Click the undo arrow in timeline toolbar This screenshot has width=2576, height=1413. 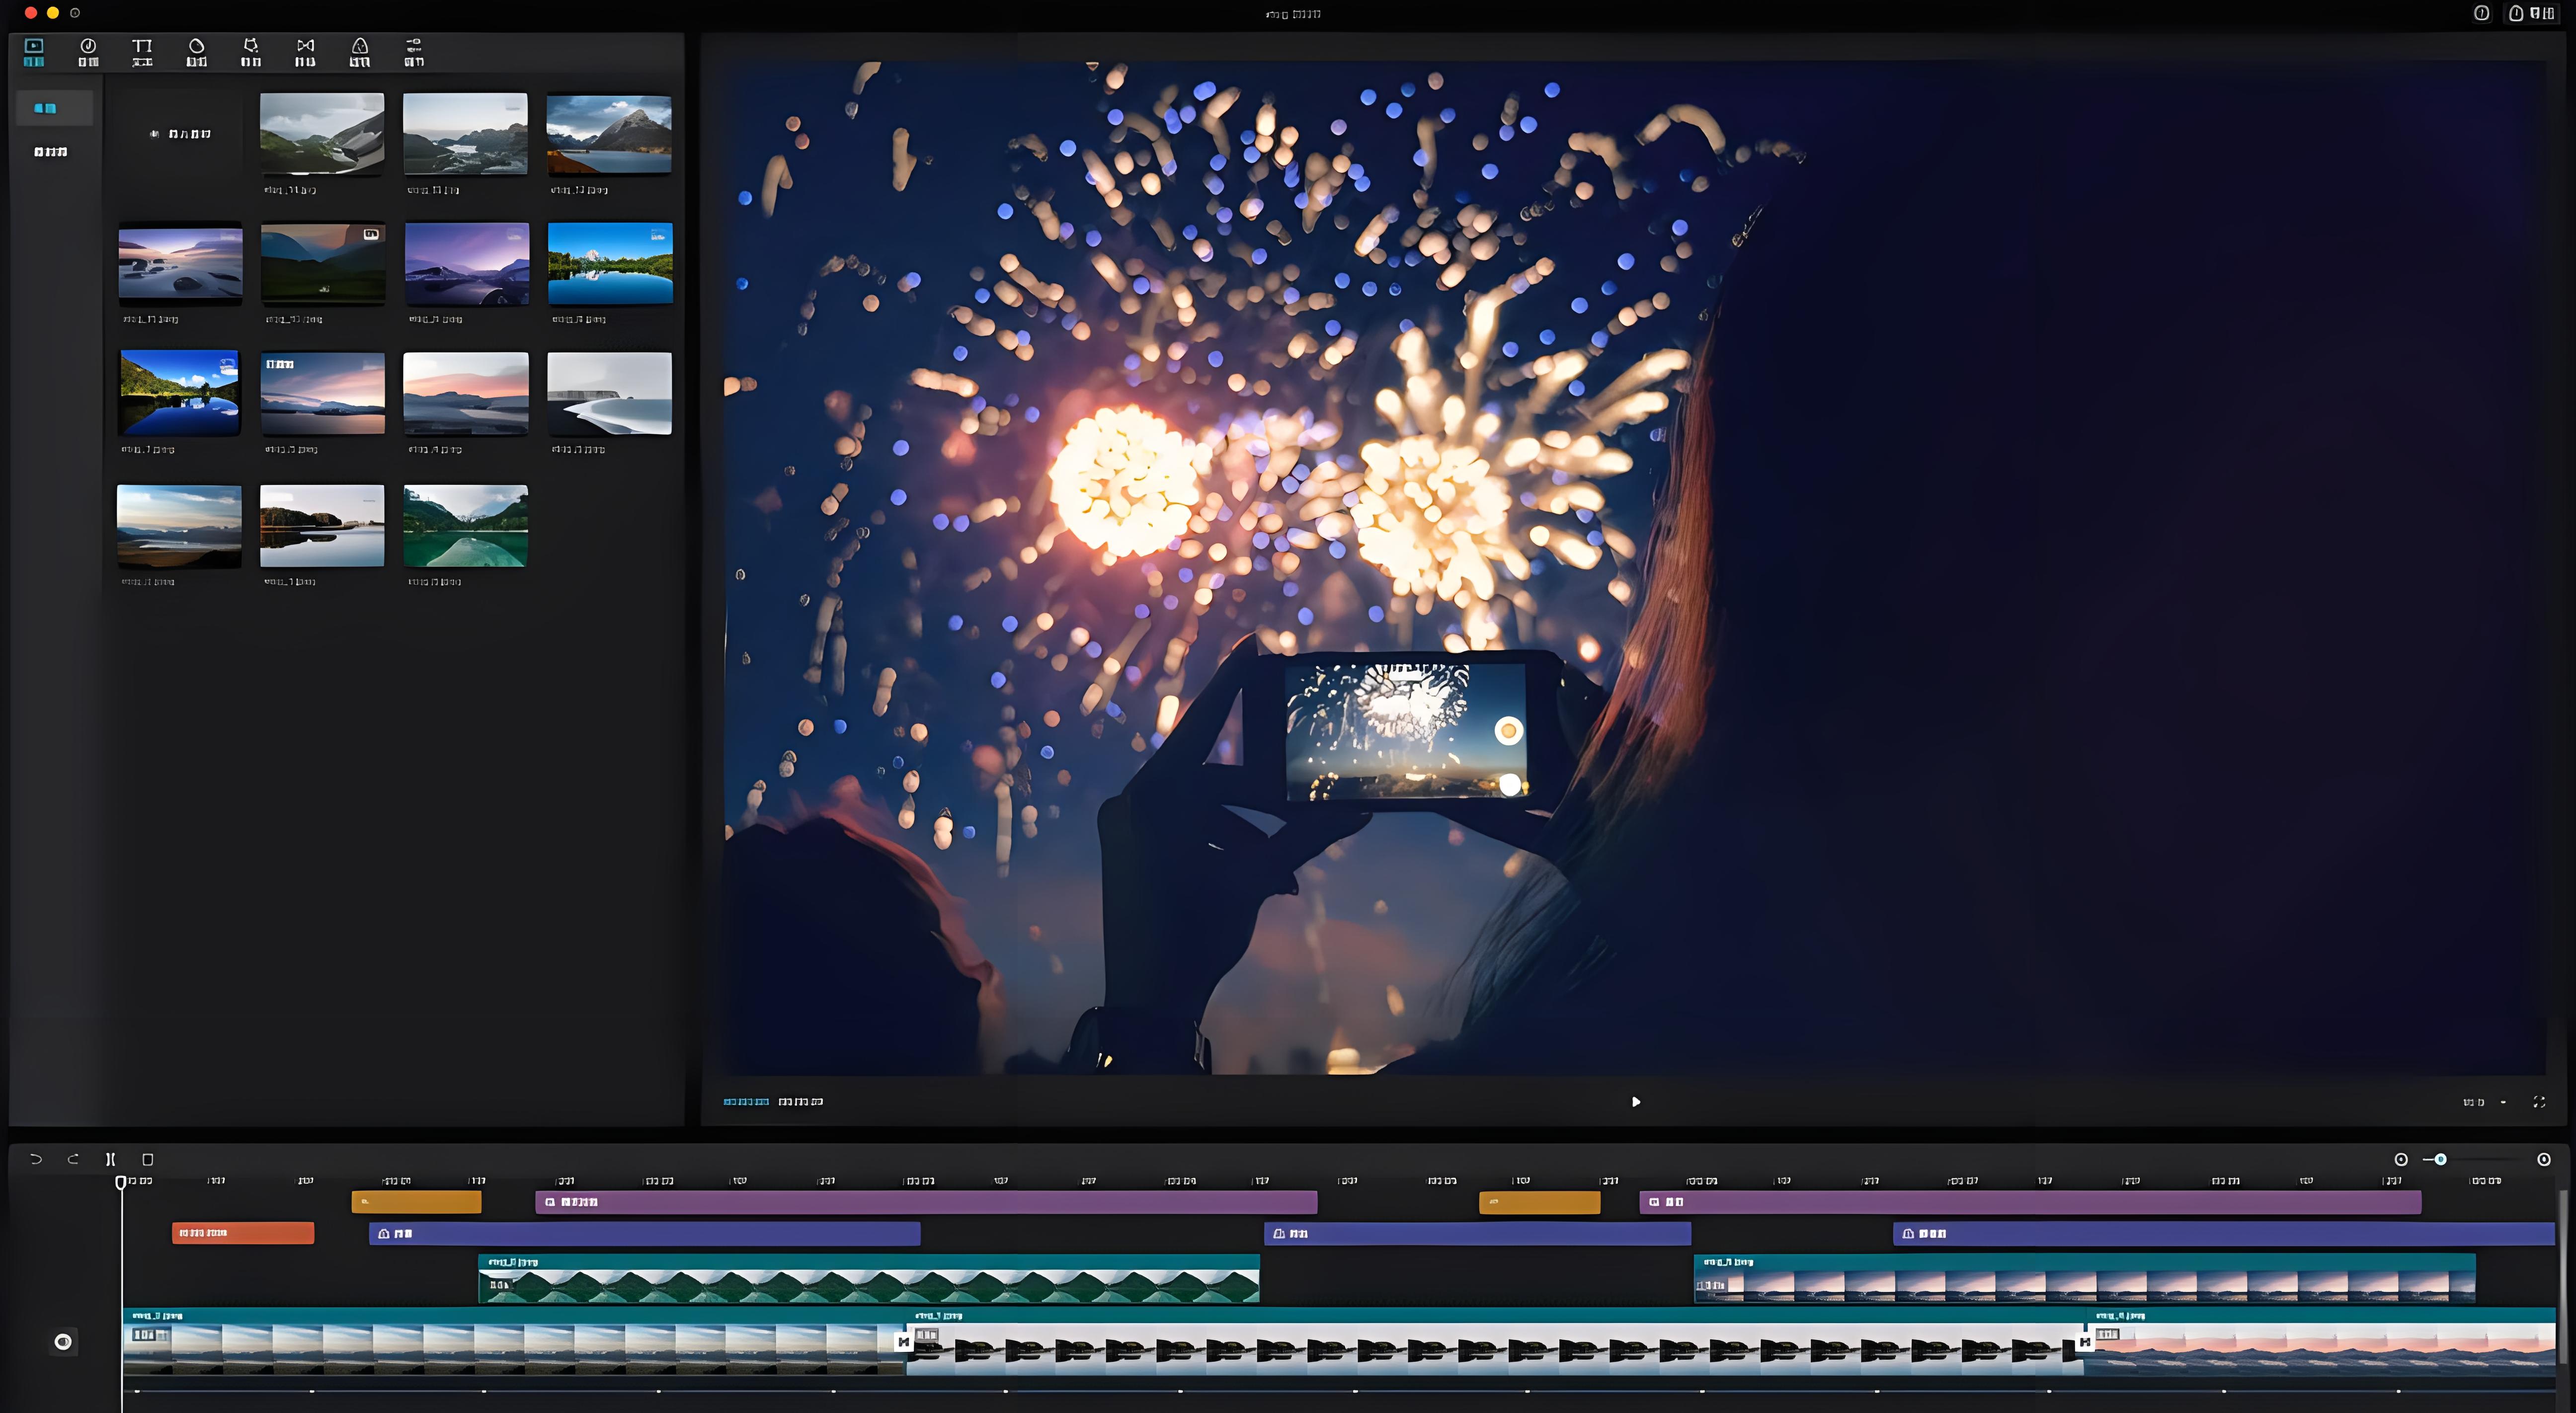coord(36,1159)
